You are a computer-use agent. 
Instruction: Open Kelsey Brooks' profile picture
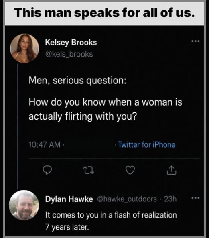(24, 48)
